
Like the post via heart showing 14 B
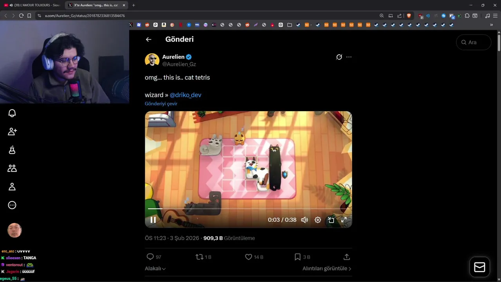click(x=248, y=257)
